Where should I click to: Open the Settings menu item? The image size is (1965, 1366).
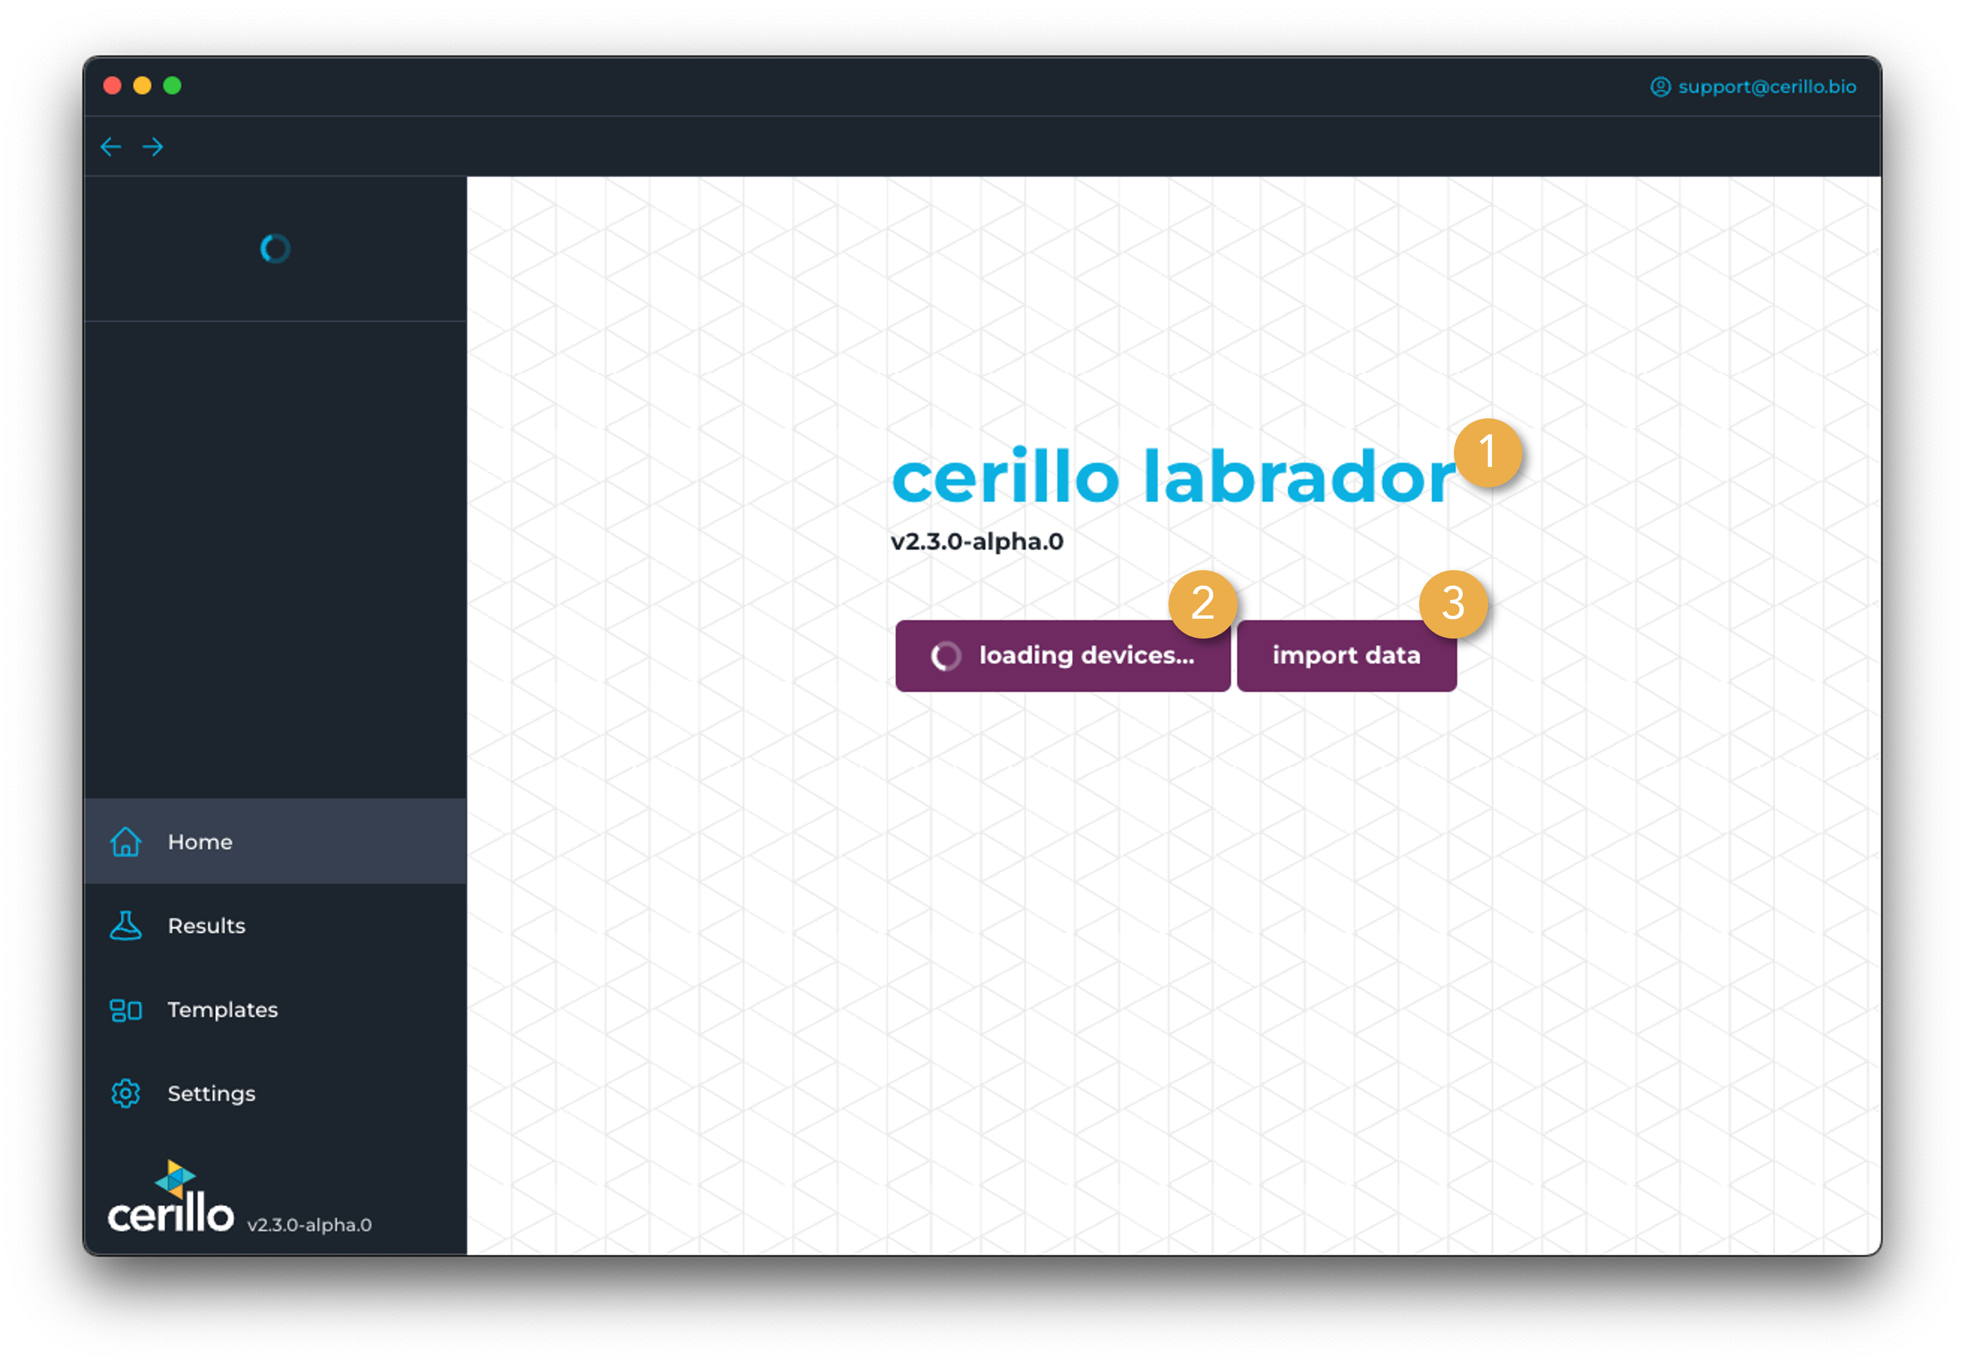tap(275, 1093)
